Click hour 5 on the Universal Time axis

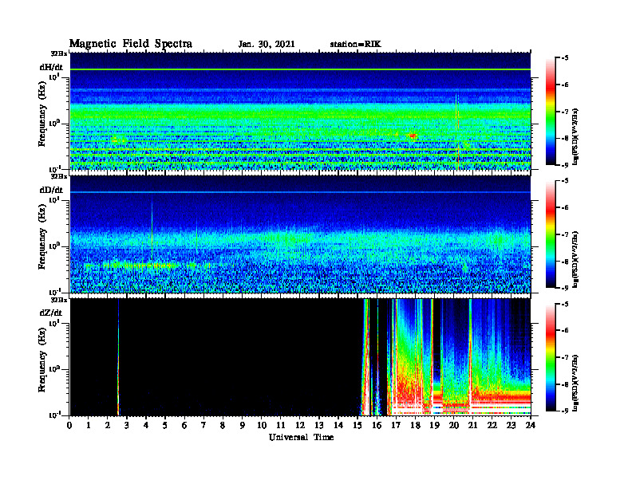[165, 426]
